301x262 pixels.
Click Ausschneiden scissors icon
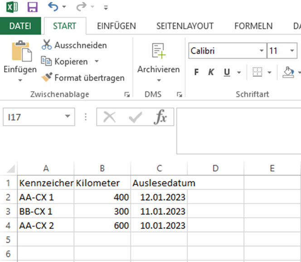(x=47, y=45)
